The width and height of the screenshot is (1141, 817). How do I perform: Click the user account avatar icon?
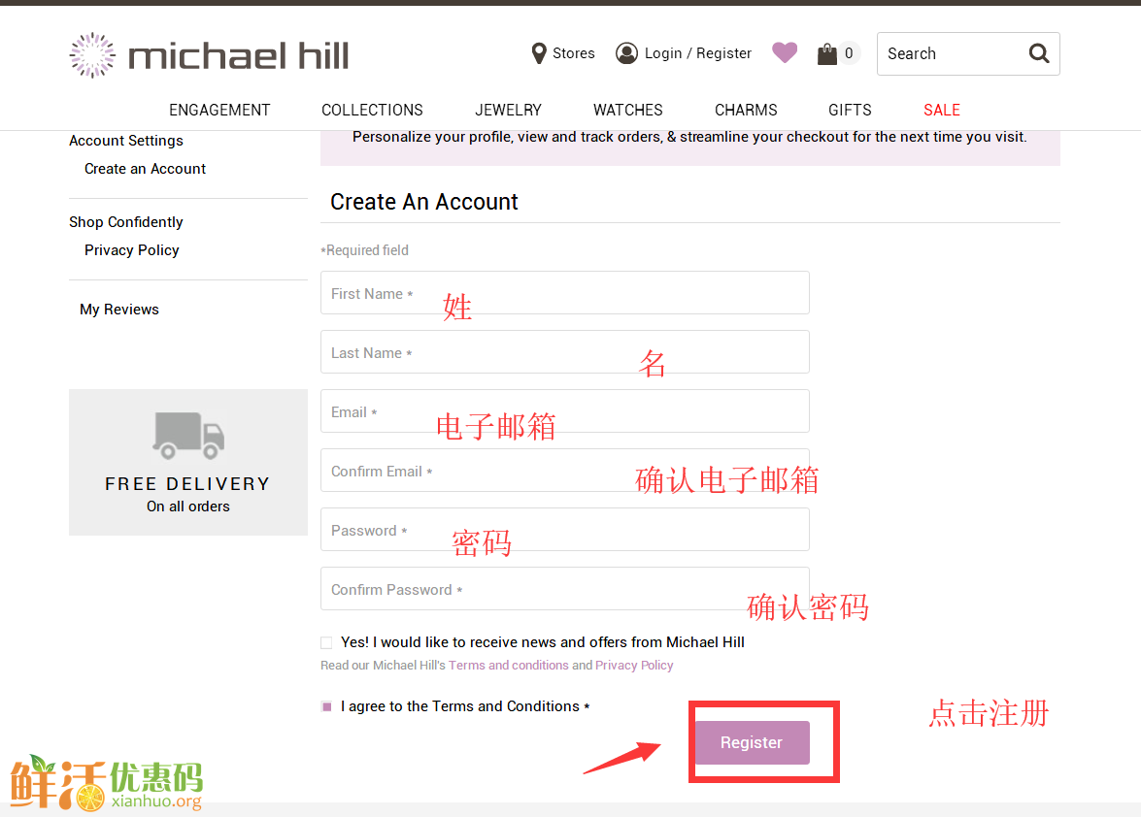pyautogui.click(x=626, y=53)
